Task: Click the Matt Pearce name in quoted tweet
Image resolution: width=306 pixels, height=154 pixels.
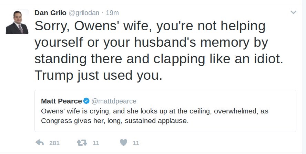Action: click(61, 101)
